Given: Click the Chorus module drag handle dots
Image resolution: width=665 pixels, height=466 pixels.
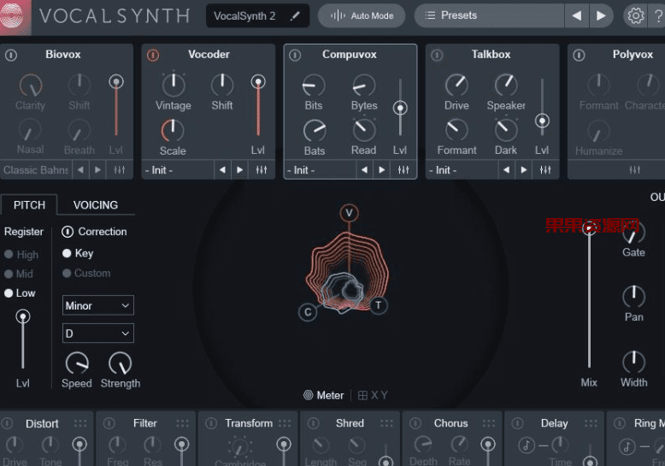Looking at the screenshot, I should pyautogui.click(x=489, y=423).
